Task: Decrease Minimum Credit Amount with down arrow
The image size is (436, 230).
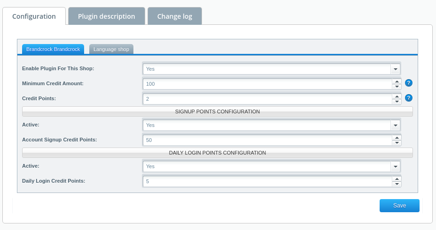Action: click(397, 87)
